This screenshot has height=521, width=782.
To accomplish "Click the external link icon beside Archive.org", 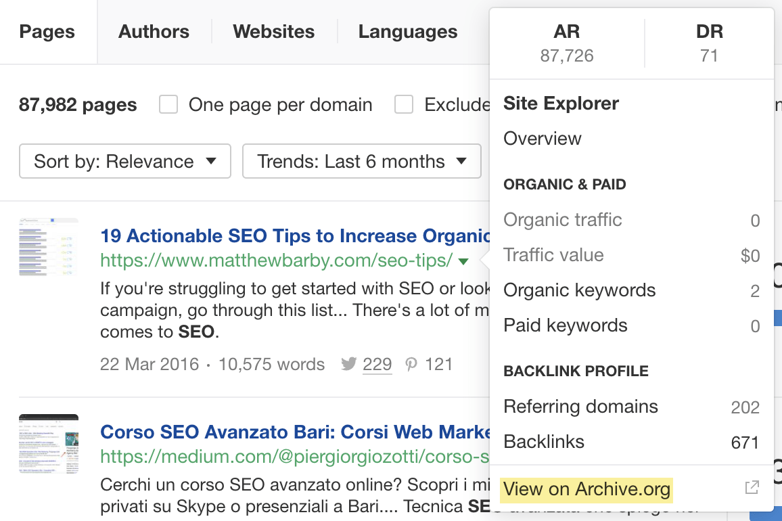I will tap(752, 487).
